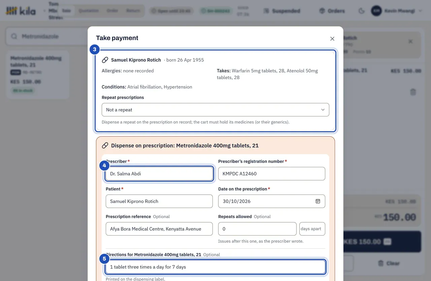Open the Repeat prescriptions dropdown
Viewport: 431px width, 281px height.
tap(215, 110)
